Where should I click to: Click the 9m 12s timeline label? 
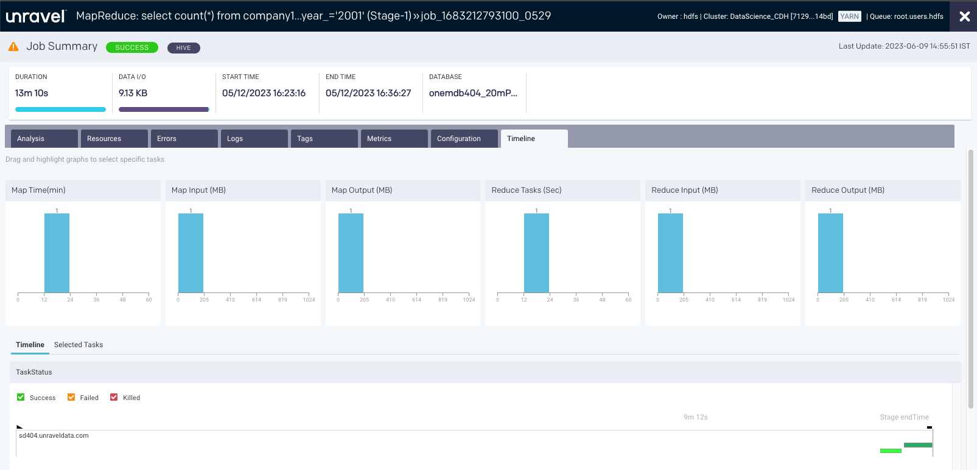pos(696,417)
